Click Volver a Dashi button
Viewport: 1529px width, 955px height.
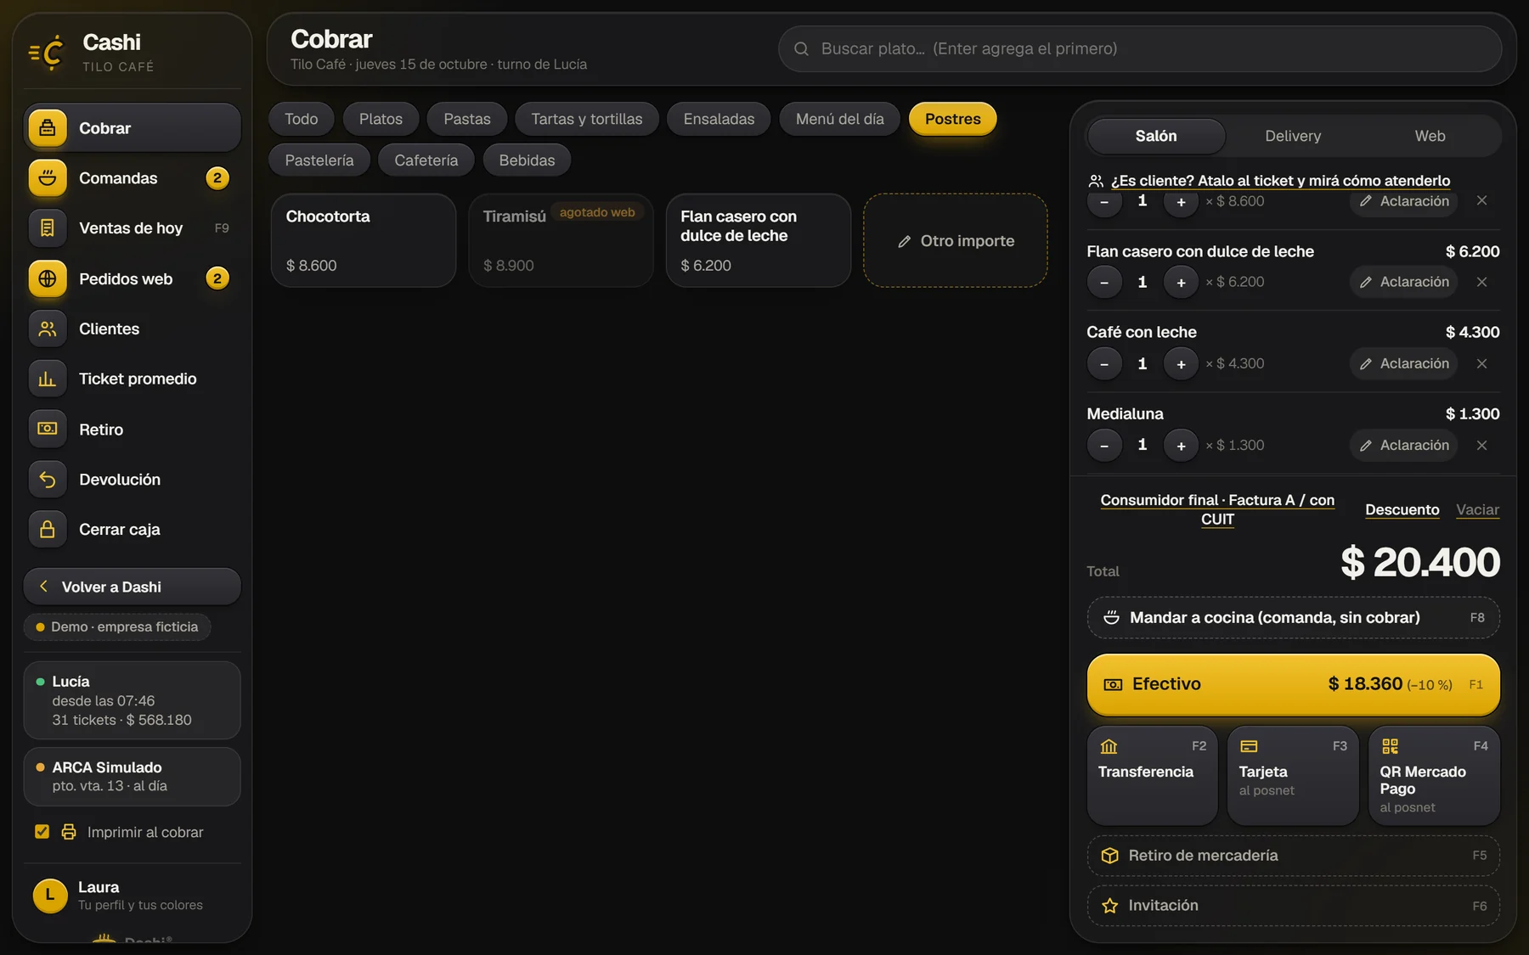click(x=132, y=587)
